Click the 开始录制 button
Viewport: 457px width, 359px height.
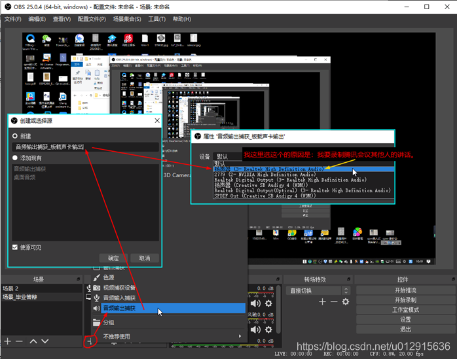point(405,300)
